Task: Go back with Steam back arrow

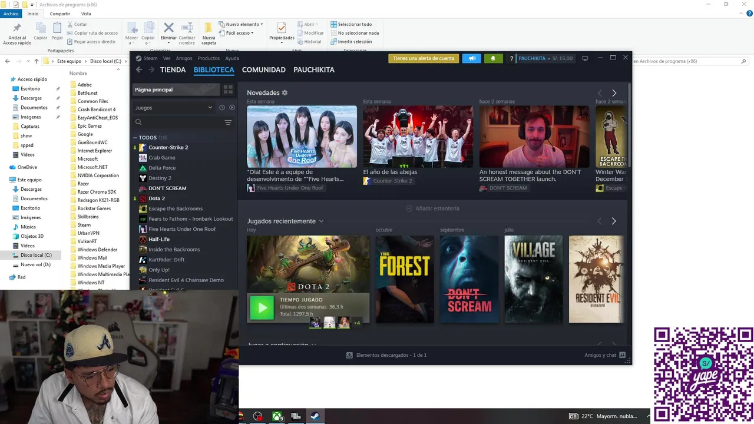Action: pos(139,69)
